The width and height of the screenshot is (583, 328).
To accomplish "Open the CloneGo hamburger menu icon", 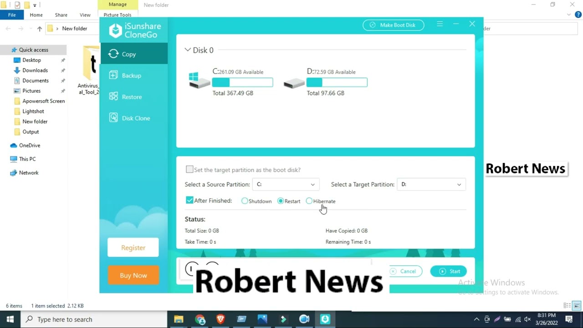I will (x=440, y=24).
